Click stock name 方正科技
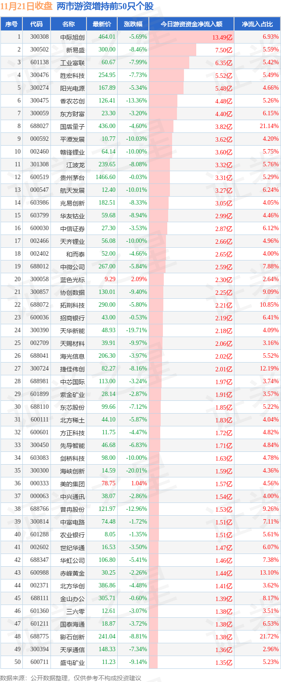 pos(72,433)
